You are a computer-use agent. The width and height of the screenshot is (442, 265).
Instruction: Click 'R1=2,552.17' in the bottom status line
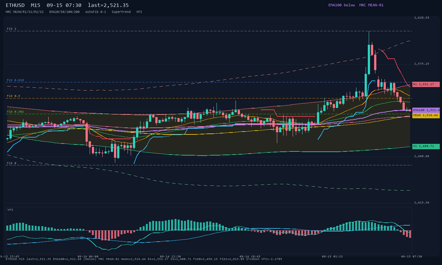coord(158,259)
